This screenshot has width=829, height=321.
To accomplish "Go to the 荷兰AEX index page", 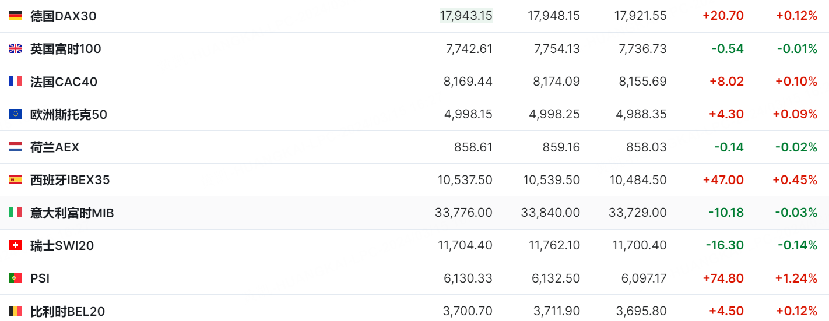I will pyautogui.click(x=54, y=147).
